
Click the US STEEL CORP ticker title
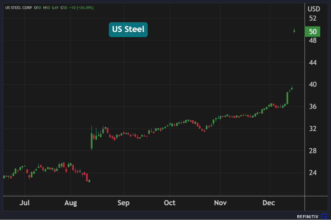(18, 7)
